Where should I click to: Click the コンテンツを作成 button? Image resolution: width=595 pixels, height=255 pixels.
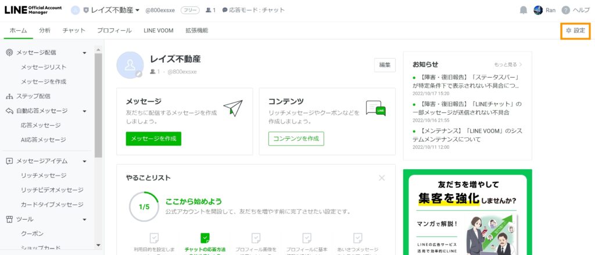click(x=296, y=139)
